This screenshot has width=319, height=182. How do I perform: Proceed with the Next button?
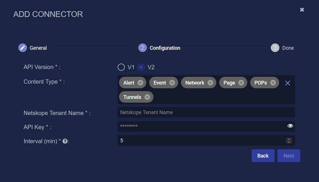point(289,156)
